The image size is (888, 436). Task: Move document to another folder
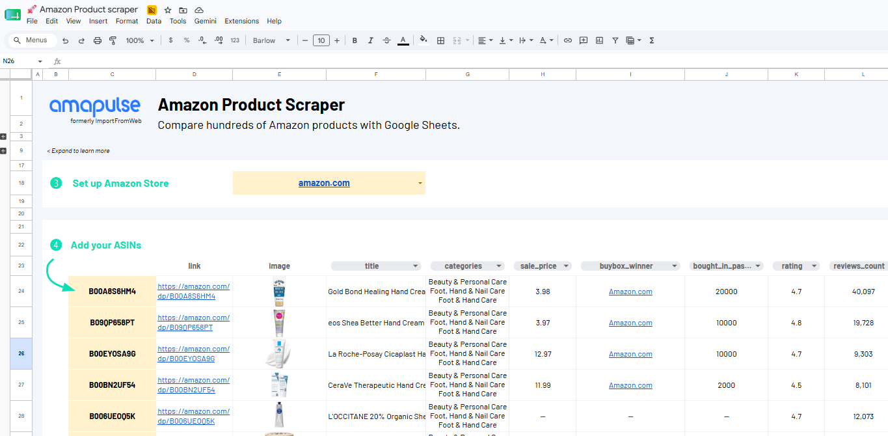(x=183, y=10)
